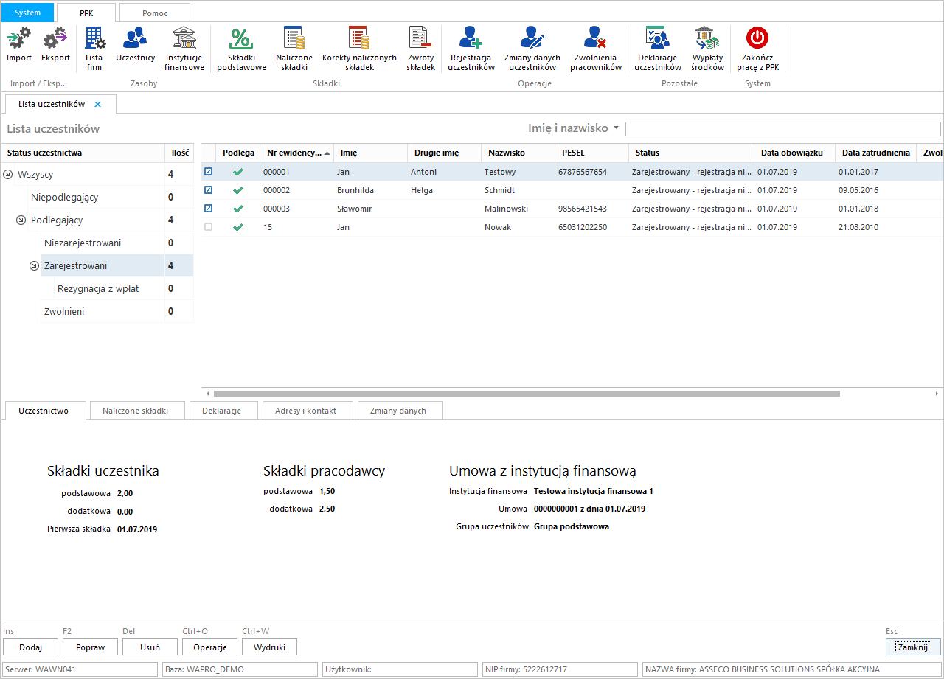
Task: Collapse the Wszyscy tree node
Action: (8, 175)
